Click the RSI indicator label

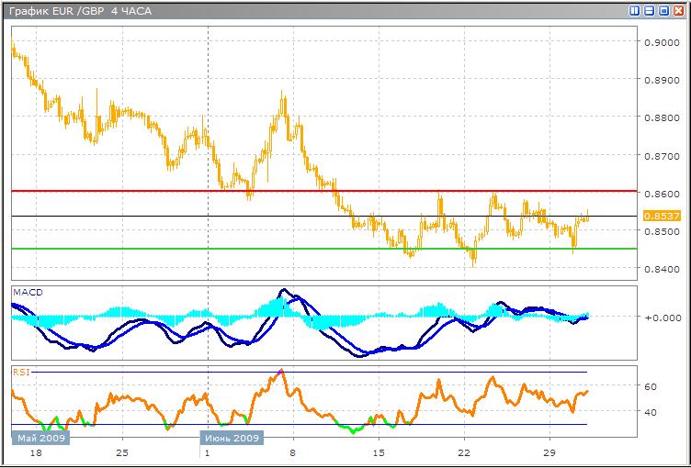click(20, 372)
